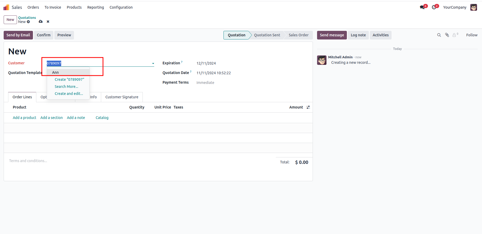The width and height of the screenshot is (482, 234).
Task: Click the "Add a product" link
Action: click(x=25, y=118)
